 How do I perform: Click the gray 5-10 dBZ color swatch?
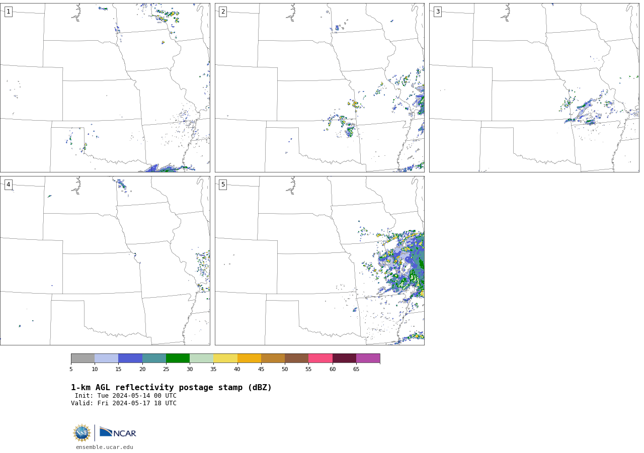[83, 358]
